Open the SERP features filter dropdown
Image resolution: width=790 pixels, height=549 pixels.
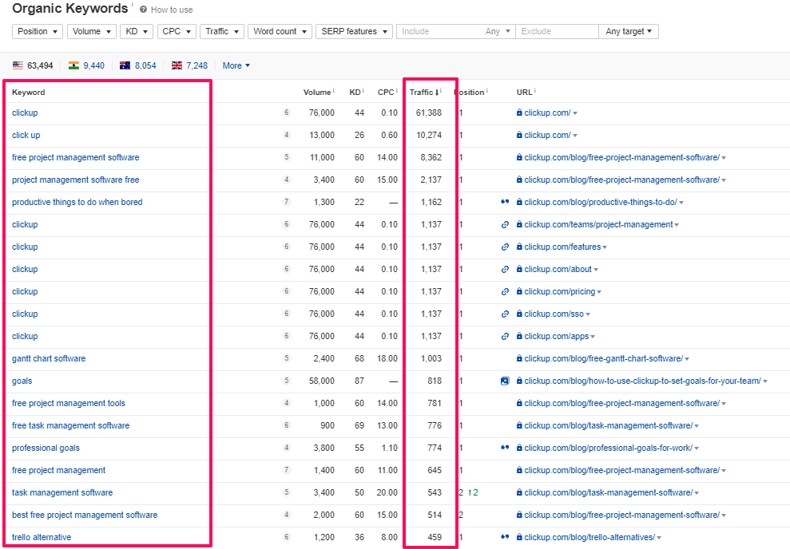coord(354,32)
